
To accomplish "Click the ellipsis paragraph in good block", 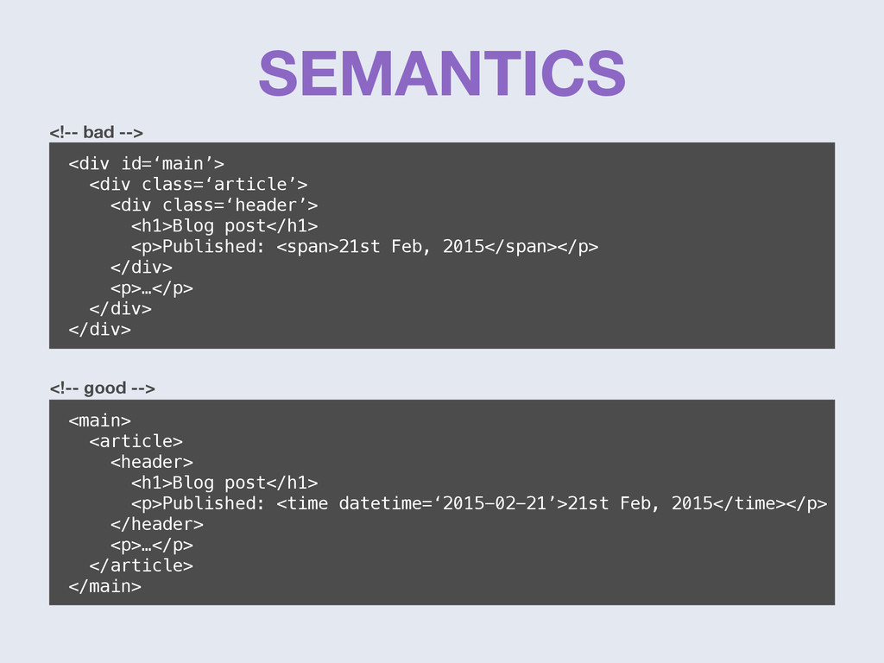I will pos(152,546).
